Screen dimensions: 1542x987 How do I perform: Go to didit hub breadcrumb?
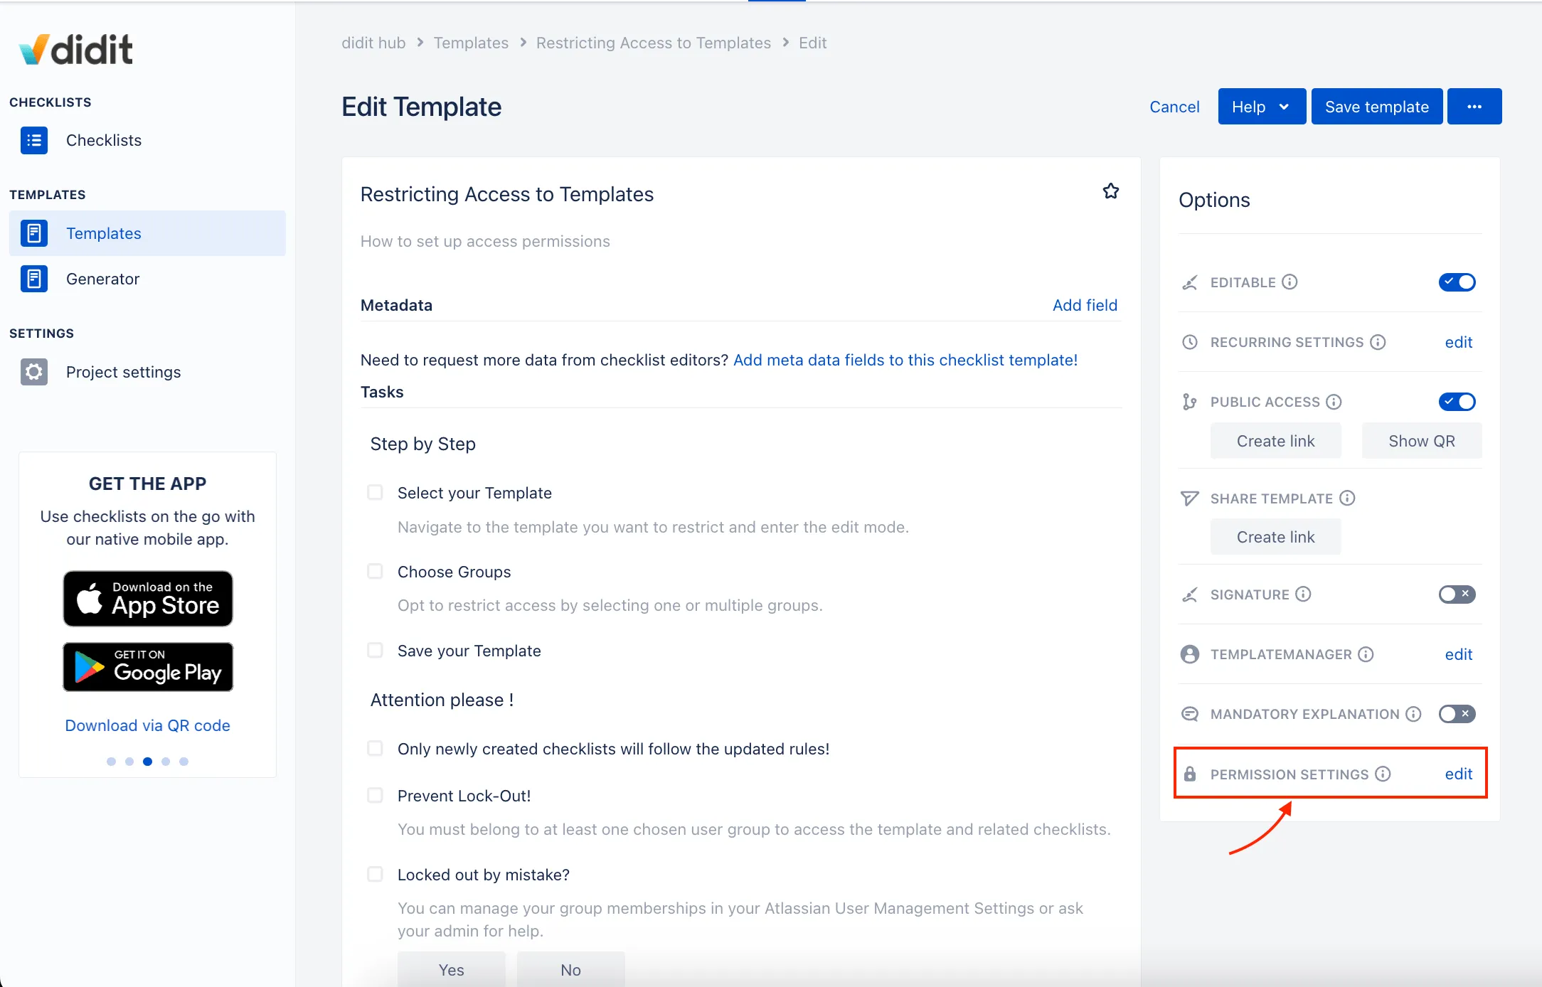(373, 43)
